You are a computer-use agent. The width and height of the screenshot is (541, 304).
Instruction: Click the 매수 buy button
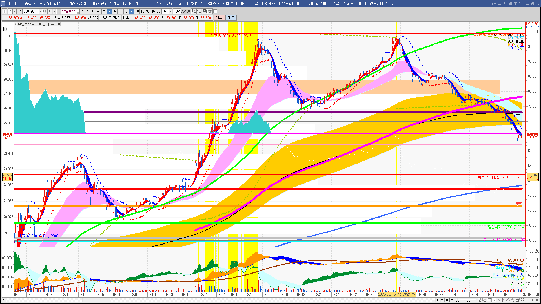tap(219, 18)
